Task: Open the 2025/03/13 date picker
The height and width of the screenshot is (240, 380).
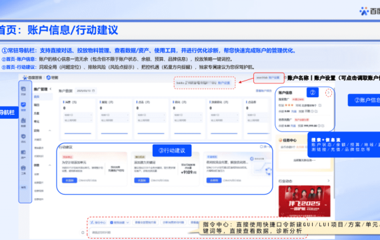Action: tap(85, 91)
